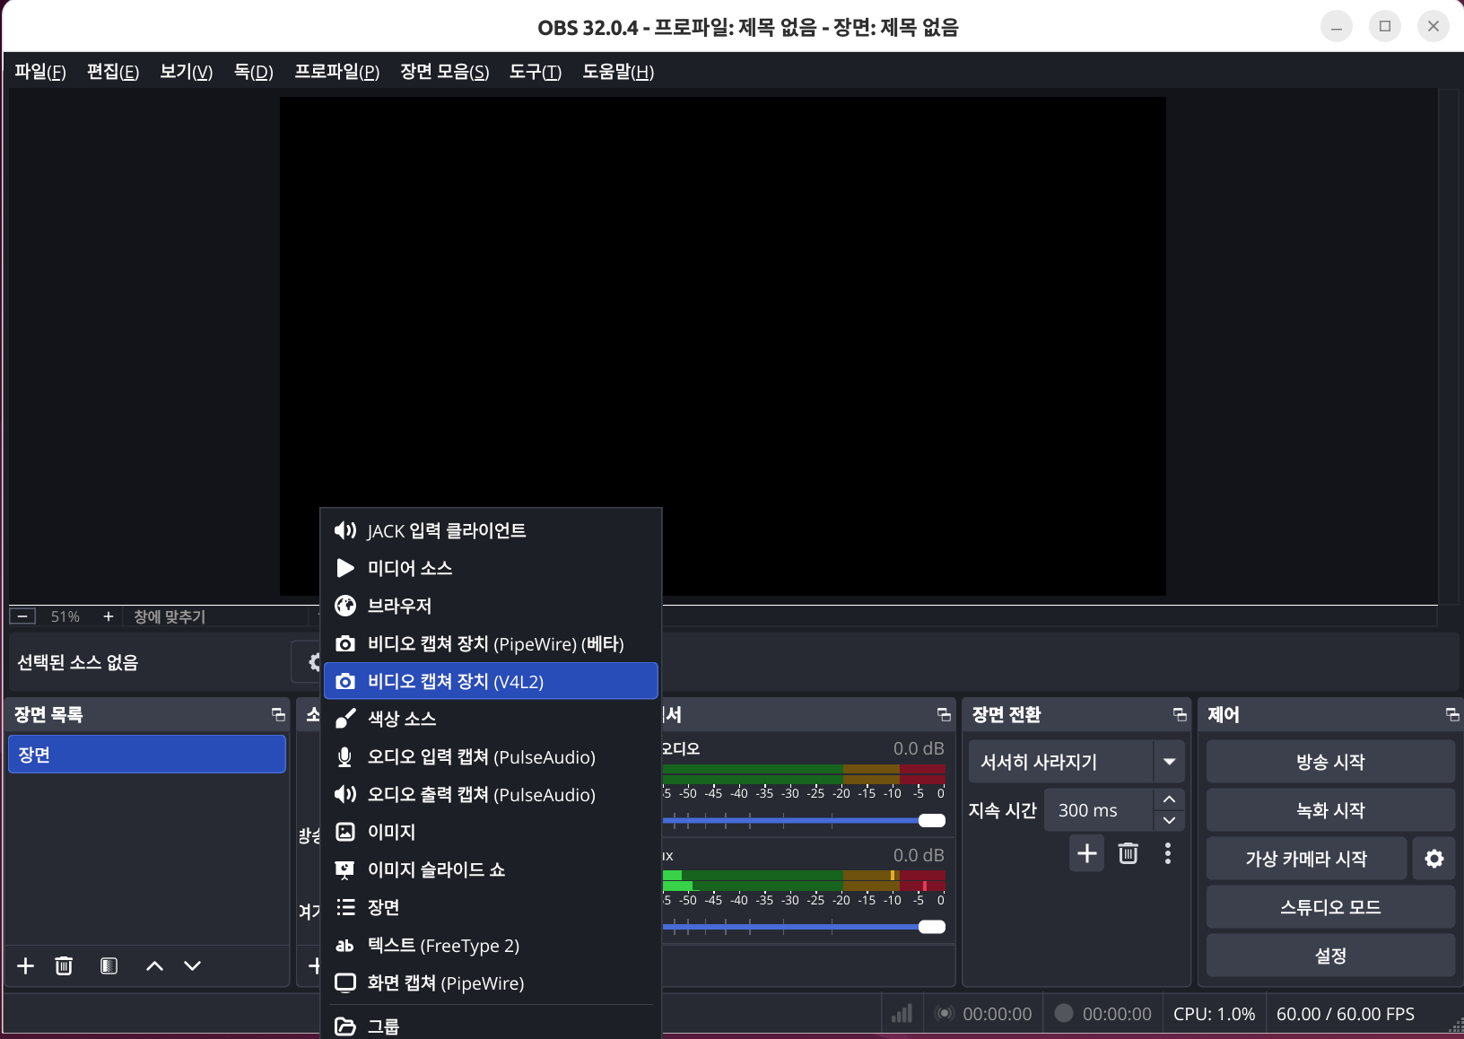Undock the audio mixer panel

coord(944,714)
